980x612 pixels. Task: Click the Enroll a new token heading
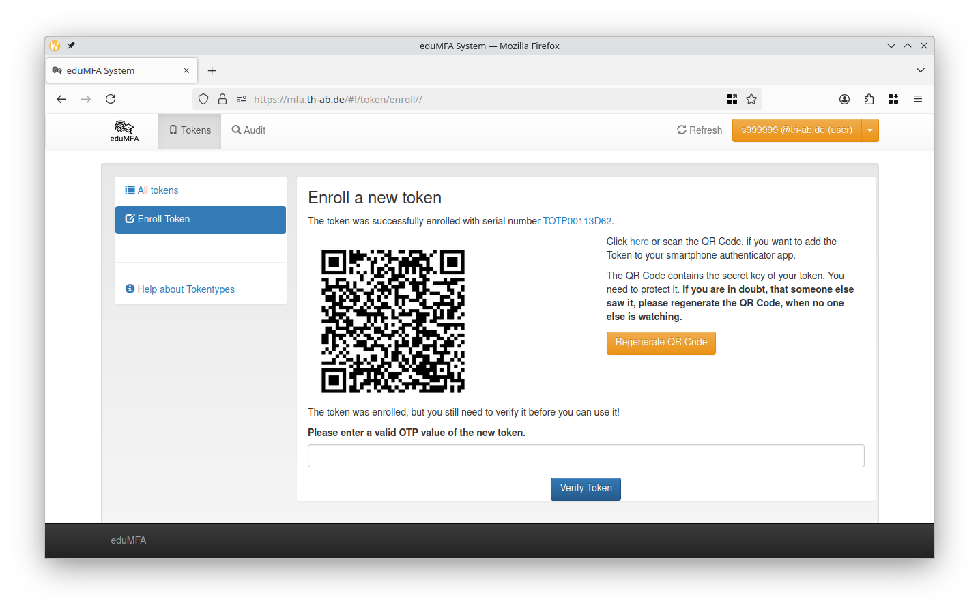pos(375,198)
